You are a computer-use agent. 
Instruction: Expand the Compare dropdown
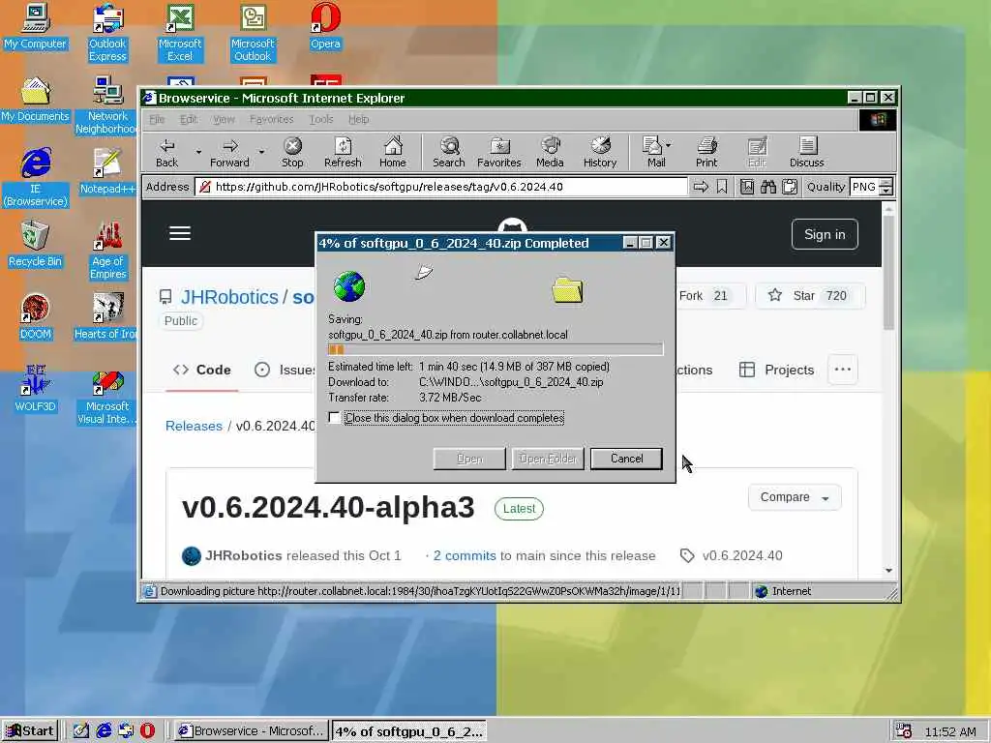pyautogui.click(x=795, y=497)
